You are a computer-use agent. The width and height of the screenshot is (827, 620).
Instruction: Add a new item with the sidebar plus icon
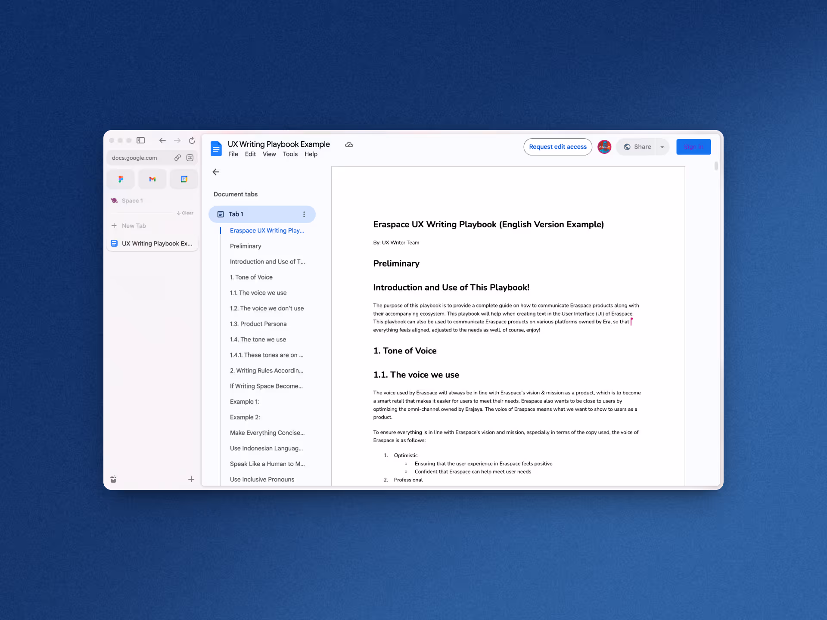191,479
